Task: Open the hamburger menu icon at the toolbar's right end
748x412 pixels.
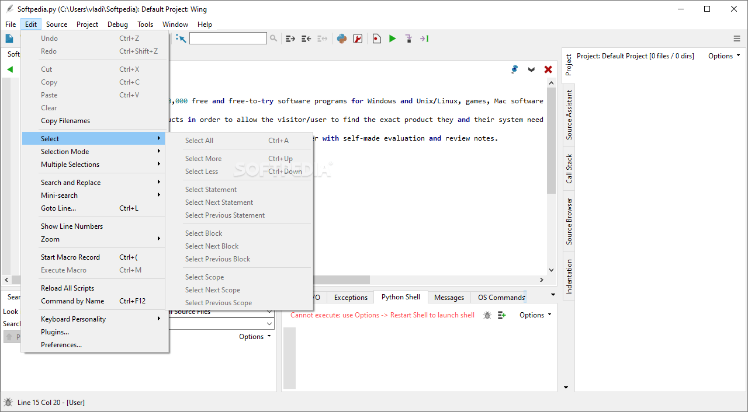Action: tap(737, 39)
